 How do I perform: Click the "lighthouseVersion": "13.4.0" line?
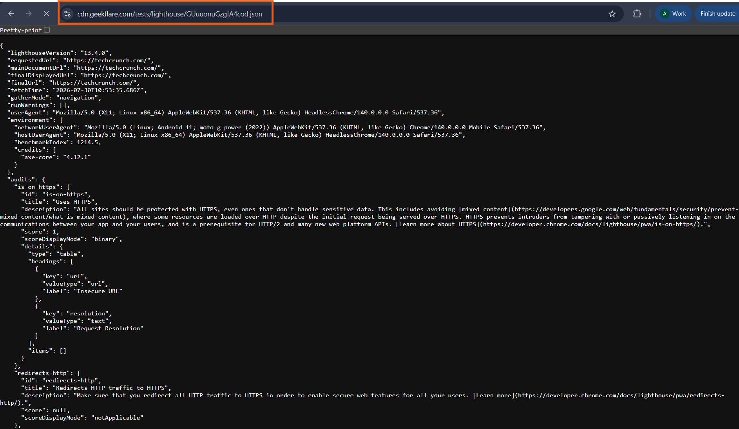(59, 53)
